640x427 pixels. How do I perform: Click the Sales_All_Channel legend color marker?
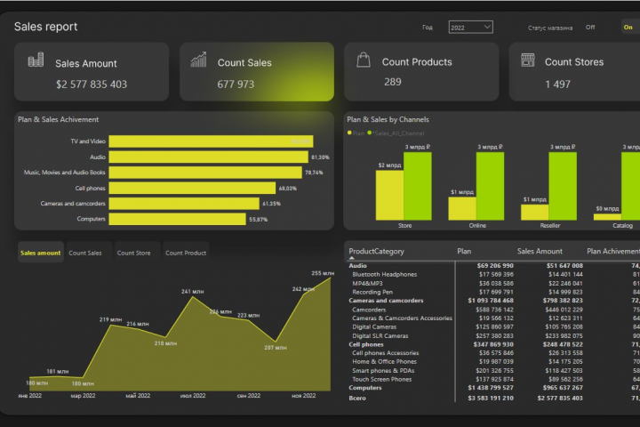[370, 133]
